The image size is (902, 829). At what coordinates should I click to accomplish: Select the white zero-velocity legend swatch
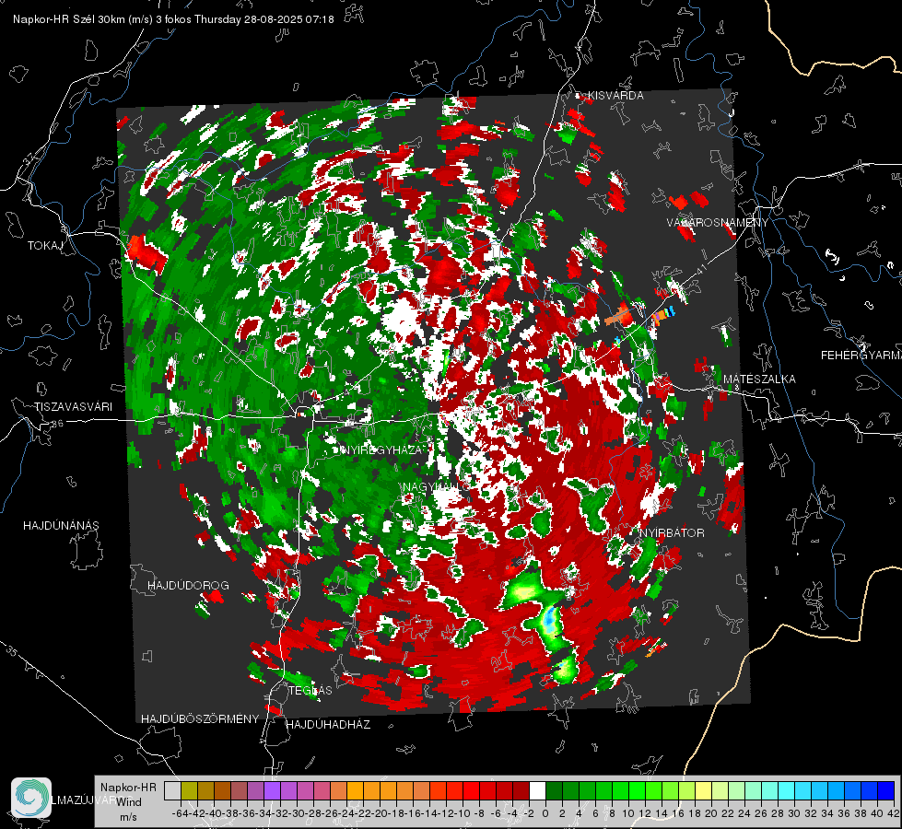[537, 790]
